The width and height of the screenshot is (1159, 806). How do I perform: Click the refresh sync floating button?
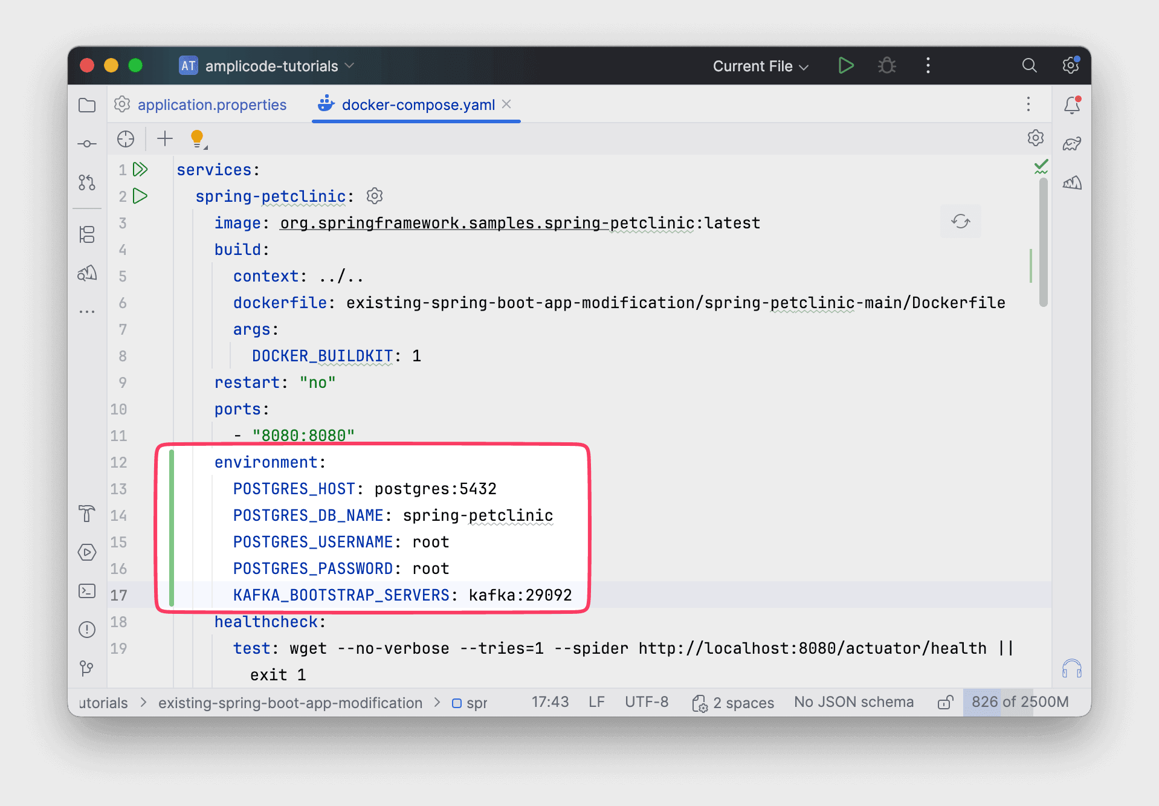click(x=961, y=221)
